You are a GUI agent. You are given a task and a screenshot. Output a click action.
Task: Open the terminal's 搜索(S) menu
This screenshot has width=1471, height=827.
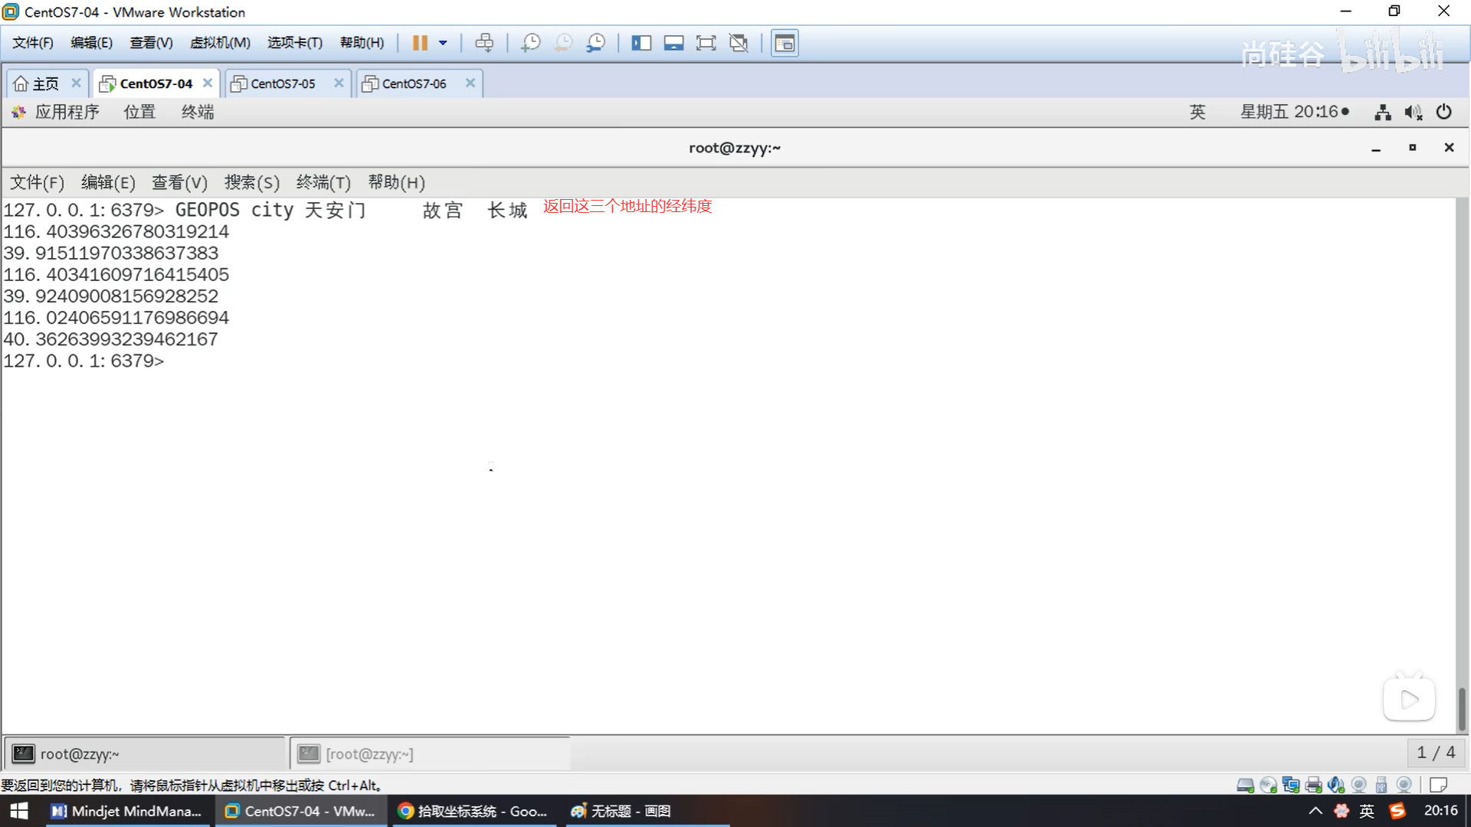pyautogui.click(x=251, y=182)
